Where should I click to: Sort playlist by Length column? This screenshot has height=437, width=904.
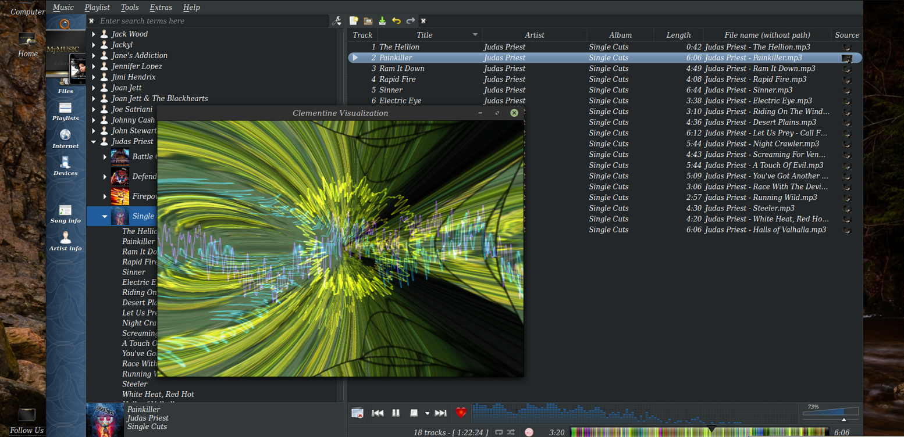point(678,35)
